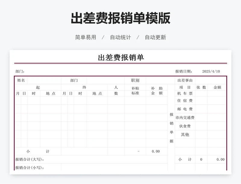This screenshot has width=241, height=184.
Task: Click the first 地点 header under 起
Action: pos(51,93)
